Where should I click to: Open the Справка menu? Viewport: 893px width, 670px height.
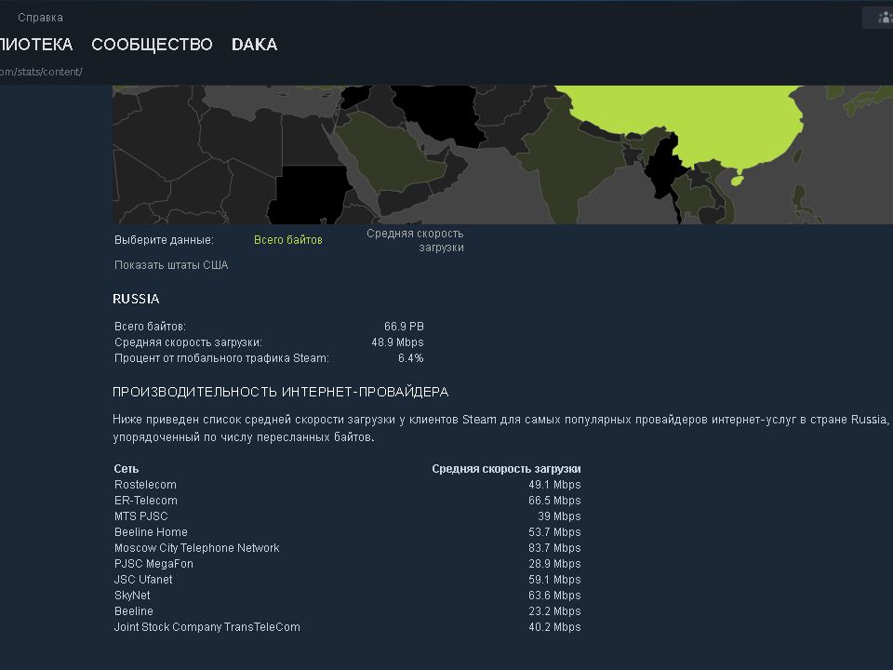tap(40, 18)
